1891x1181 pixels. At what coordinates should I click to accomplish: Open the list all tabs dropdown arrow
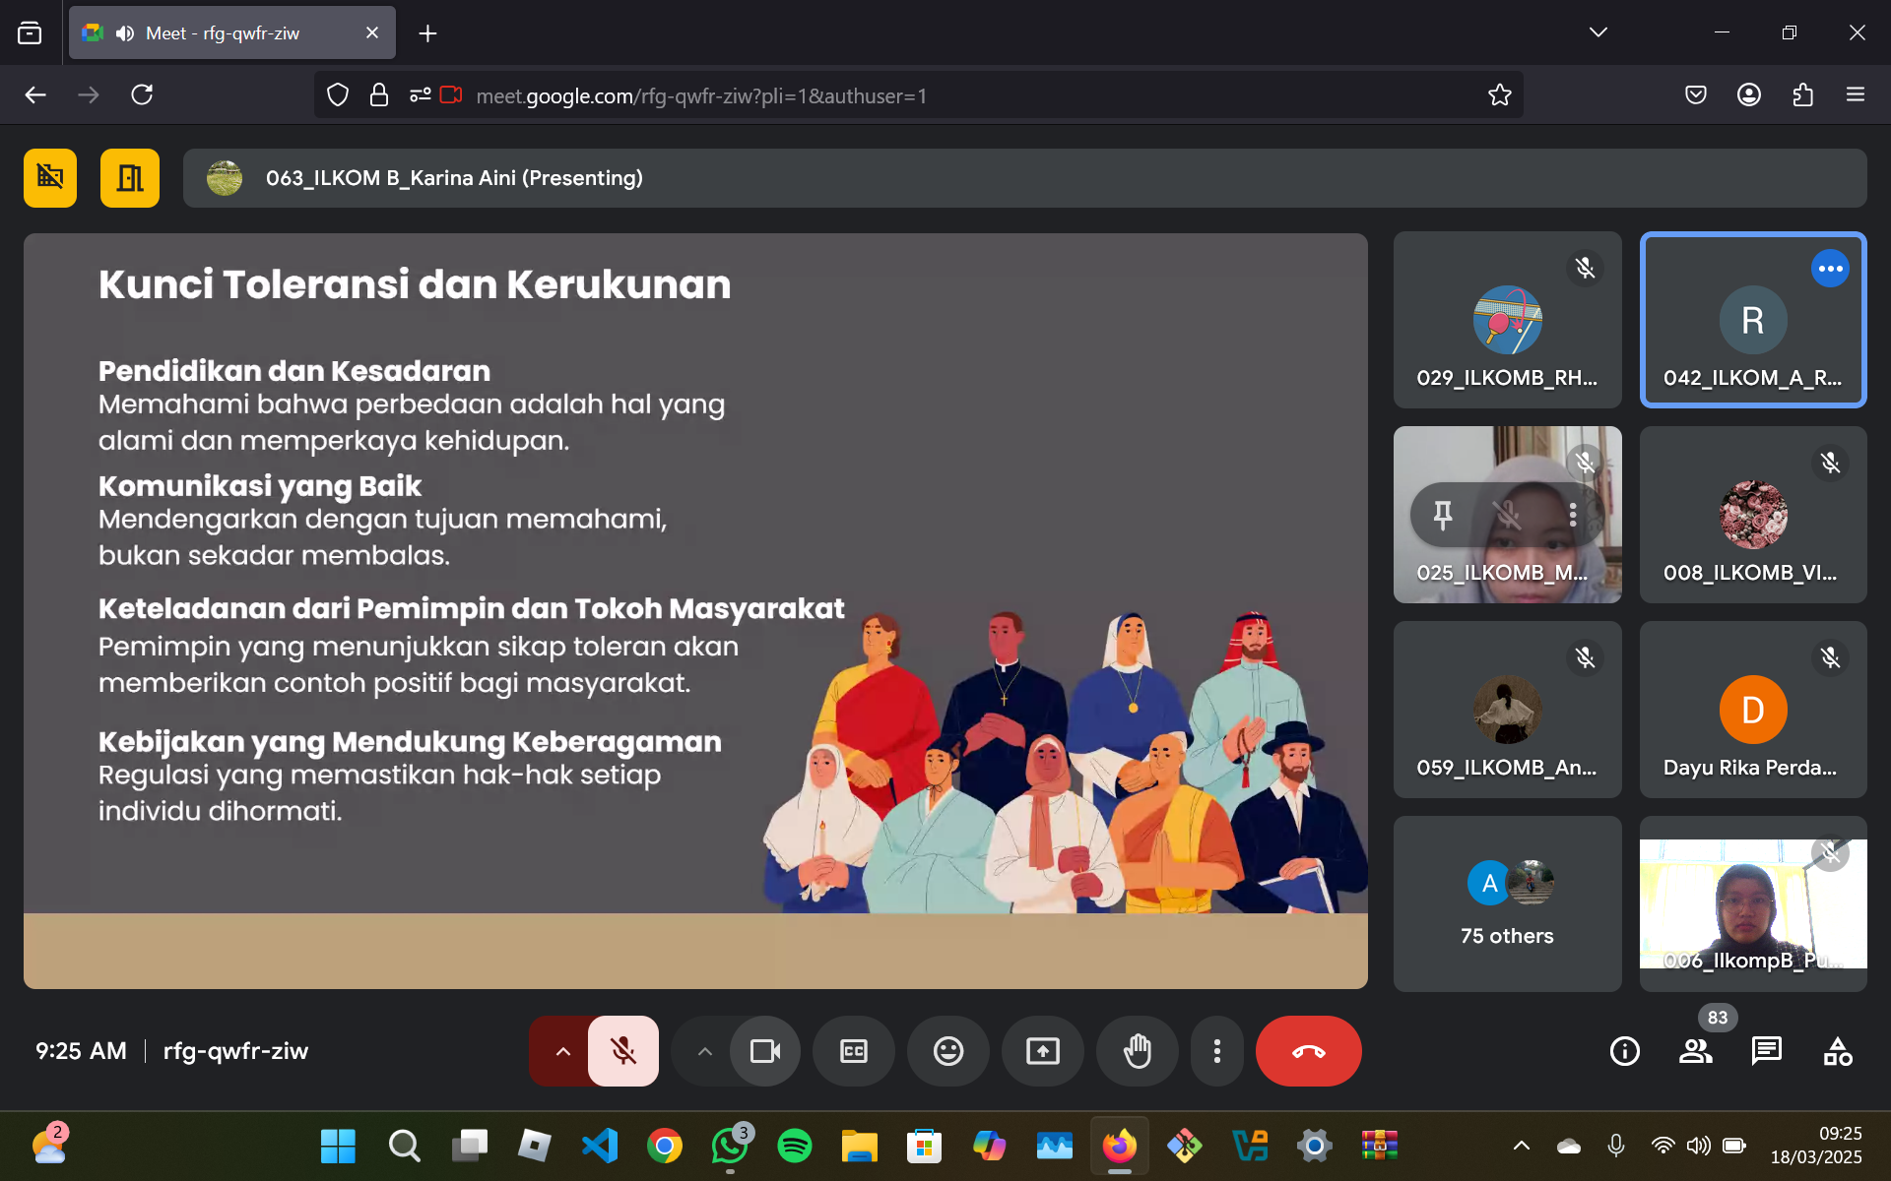click(x=1598, y=32)
